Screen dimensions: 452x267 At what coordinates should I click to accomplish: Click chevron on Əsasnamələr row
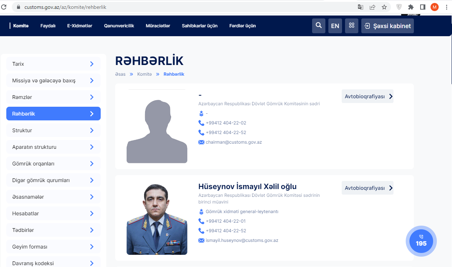coord(92,197)
